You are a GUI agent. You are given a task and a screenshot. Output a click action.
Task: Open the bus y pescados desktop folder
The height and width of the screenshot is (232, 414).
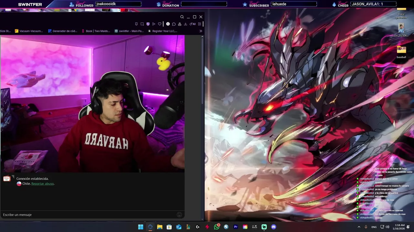pyautogui.click(x=401, y=14)
